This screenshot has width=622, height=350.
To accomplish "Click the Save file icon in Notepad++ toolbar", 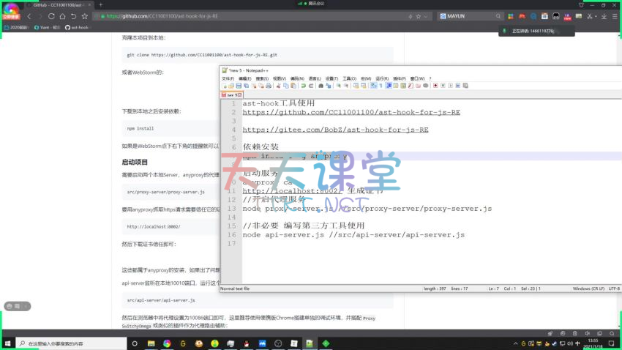I will click(239, 86).
